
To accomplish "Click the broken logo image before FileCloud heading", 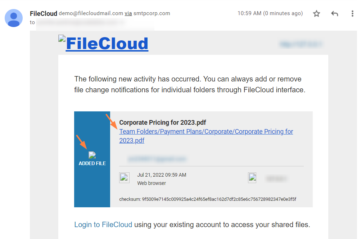I will [62, 38].
